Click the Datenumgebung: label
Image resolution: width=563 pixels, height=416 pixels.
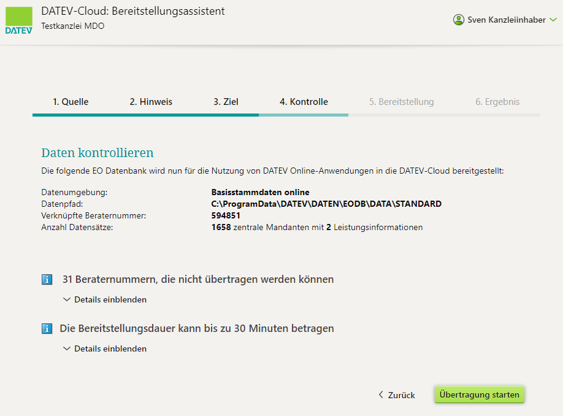74,192
